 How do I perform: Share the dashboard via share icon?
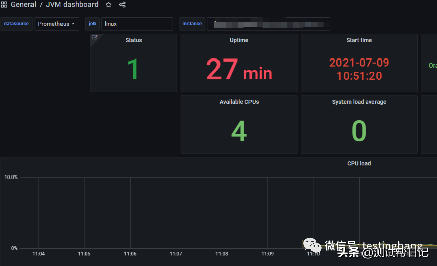(122, 5)
